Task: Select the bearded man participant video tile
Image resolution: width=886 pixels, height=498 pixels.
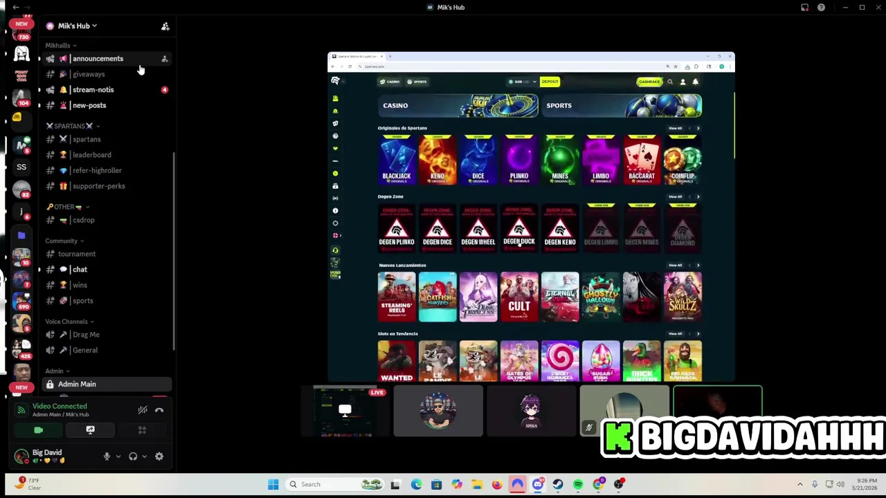Action: pos(438,412)
